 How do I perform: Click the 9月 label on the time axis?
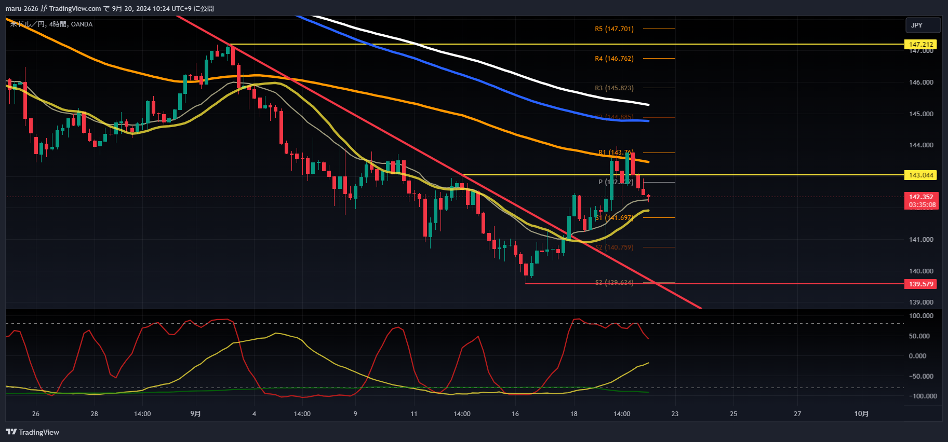pos(195,414)
